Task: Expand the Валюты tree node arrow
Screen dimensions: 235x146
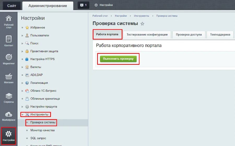Action: coord(22,67)
